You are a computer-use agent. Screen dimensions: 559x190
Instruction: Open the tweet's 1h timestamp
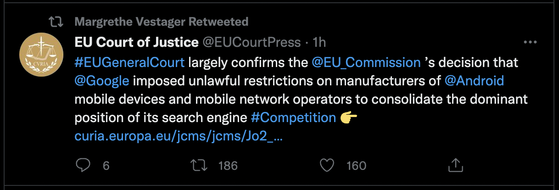click(x=319, y=43)
